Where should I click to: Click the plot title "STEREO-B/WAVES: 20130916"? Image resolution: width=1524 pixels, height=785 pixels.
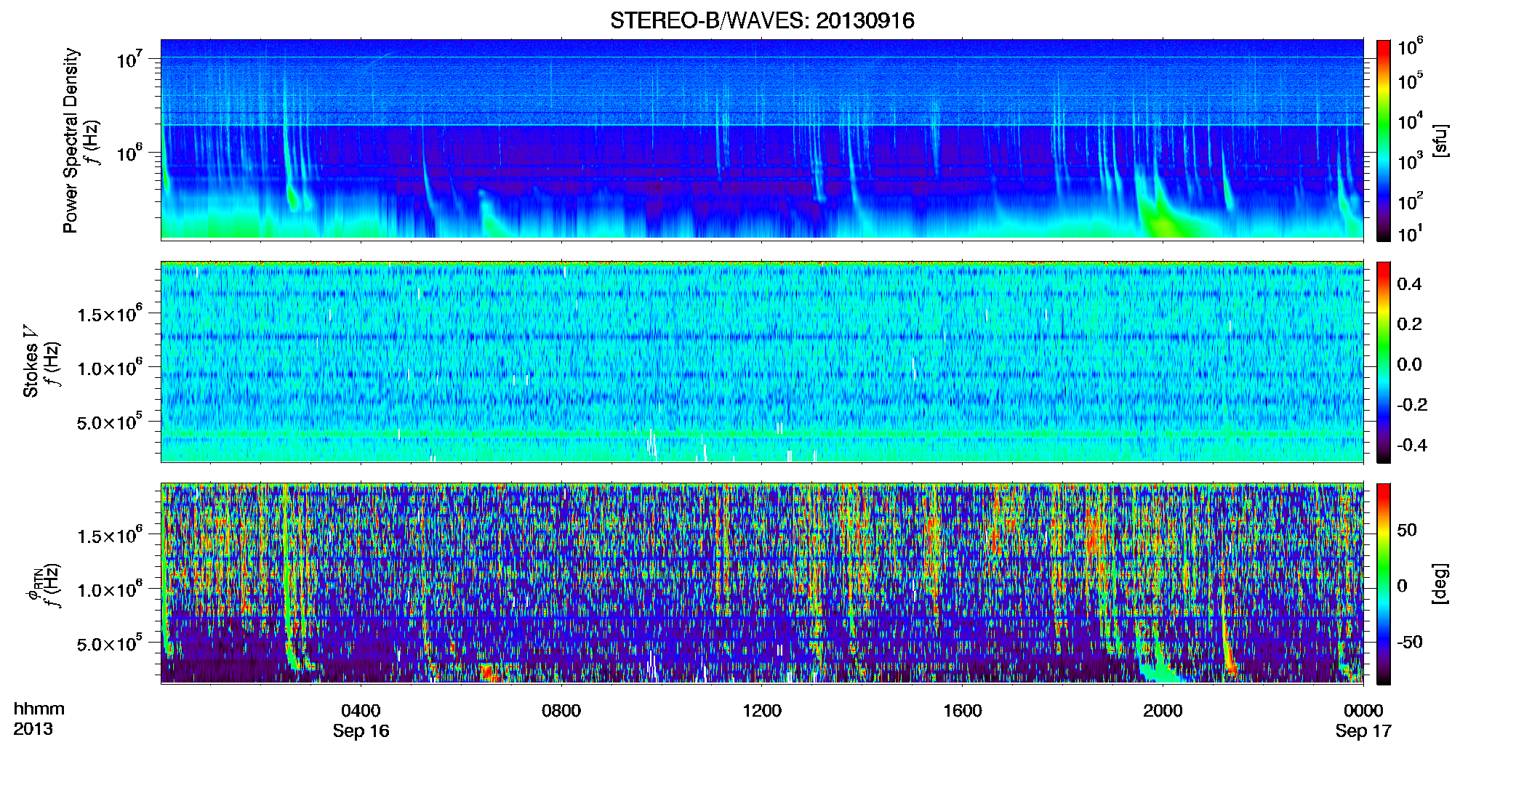(x=762, y=20)
